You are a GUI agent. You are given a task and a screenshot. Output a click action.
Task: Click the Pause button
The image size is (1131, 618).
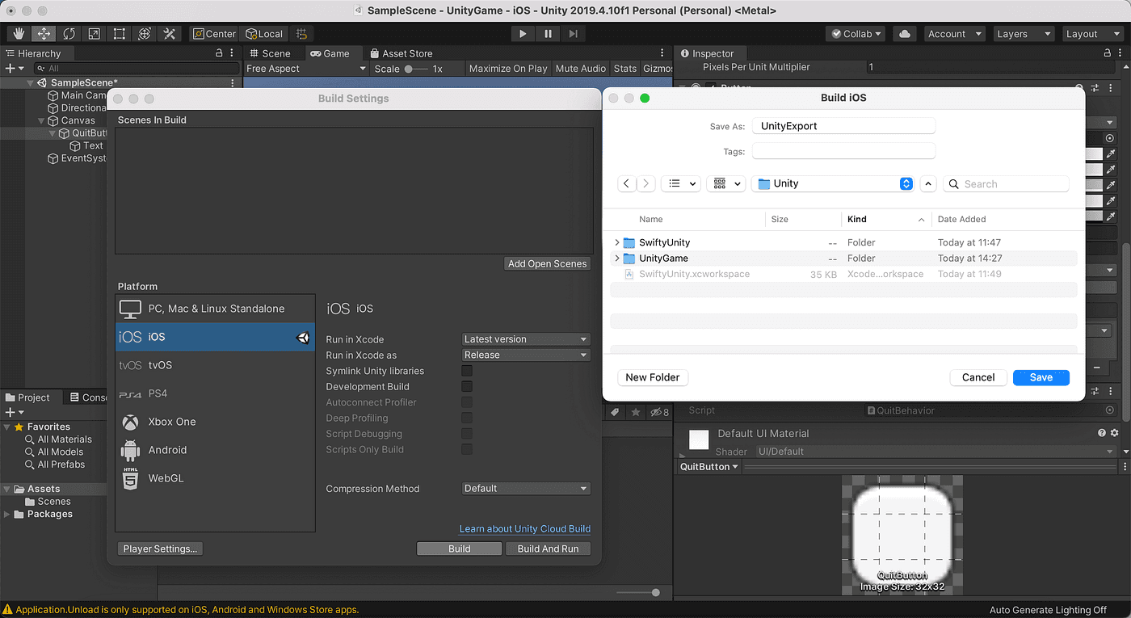click(x=548, y=34)
